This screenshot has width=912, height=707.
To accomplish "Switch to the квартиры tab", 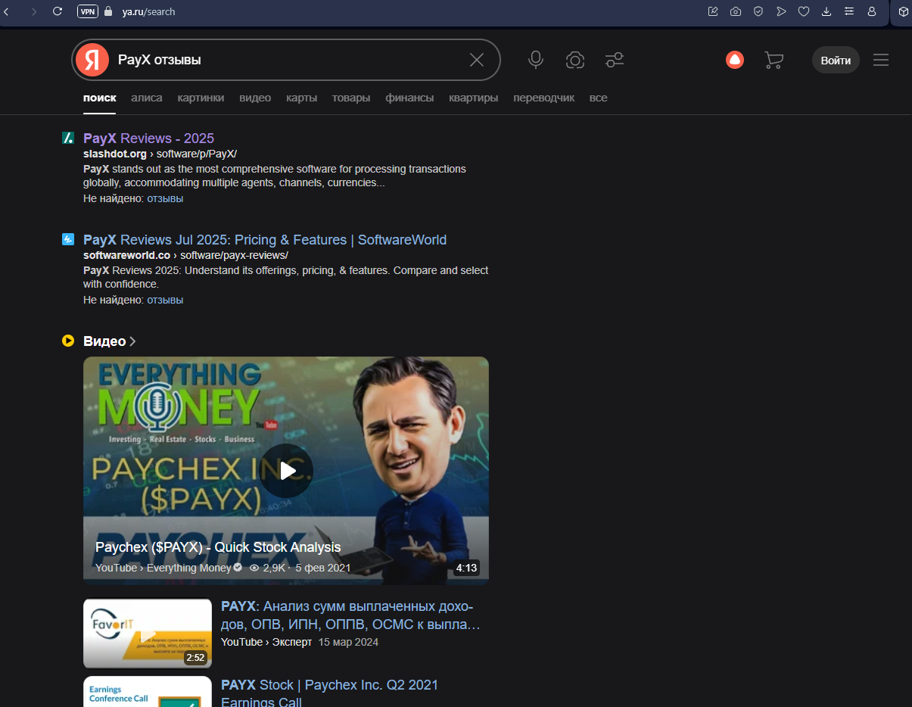I will point(473,98).
